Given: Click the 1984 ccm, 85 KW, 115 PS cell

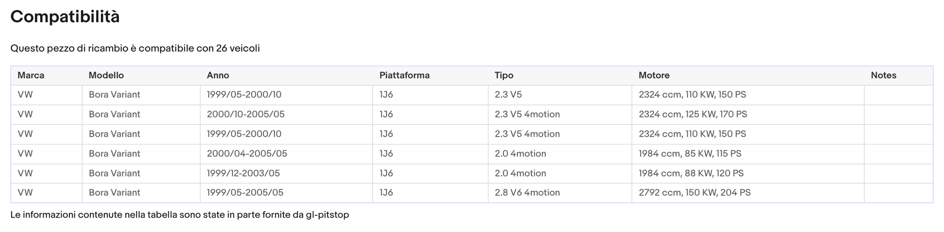Looking at the screenshot, I should pos(690,154).
